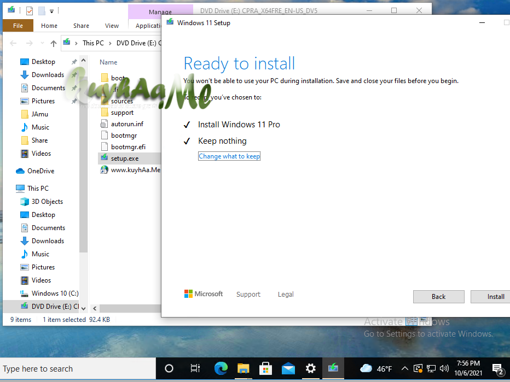Open Cortana circle icon on taskbar

(169, 368)
